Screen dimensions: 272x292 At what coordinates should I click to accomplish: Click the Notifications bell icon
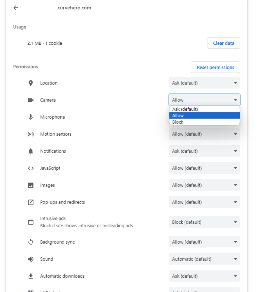[31, 151]
